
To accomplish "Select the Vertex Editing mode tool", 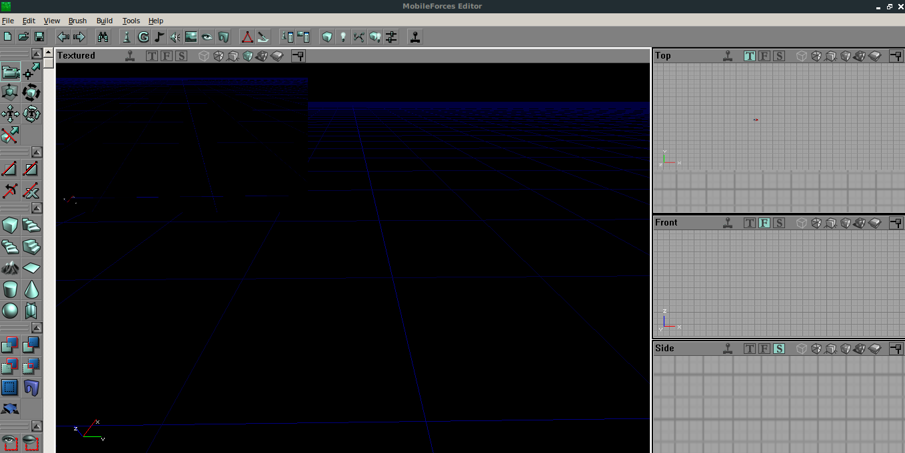I will point(31,72).
